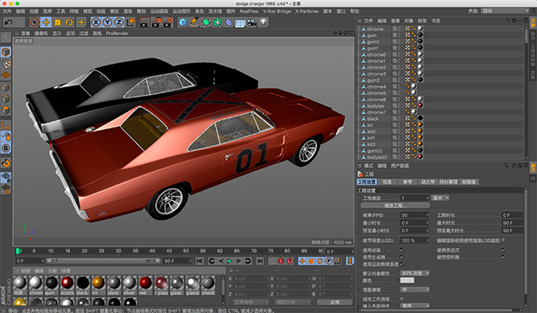This screenshot has height=313, width=537.
Task: Add a Cube primitive object
Action: pos(183,23)
